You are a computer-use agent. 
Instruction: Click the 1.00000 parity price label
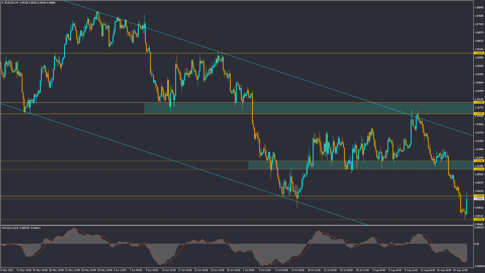click(479, 196)
